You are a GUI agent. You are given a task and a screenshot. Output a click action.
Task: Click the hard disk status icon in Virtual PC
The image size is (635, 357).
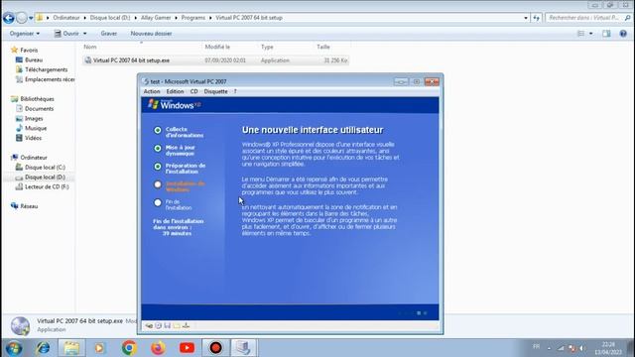pos(149,325)
